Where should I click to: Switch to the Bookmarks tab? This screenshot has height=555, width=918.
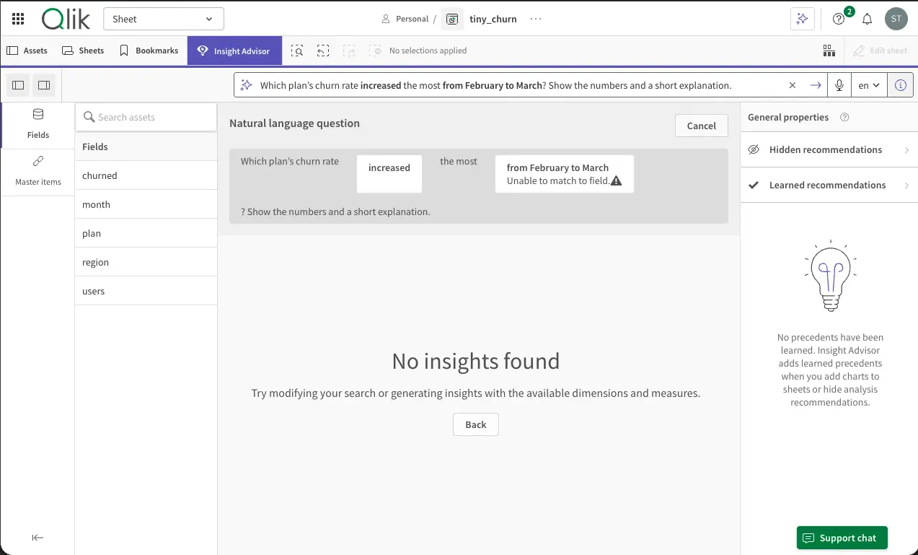pos(149,51)
